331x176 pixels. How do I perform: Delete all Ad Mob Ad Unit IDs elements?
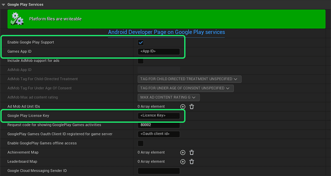pyautogui.click(x=192, y=107)
